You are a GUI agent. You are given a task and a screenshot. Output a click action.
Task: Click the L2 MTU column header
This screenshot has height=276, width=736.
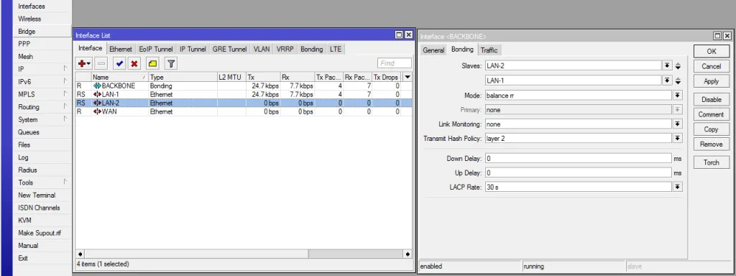231,77
